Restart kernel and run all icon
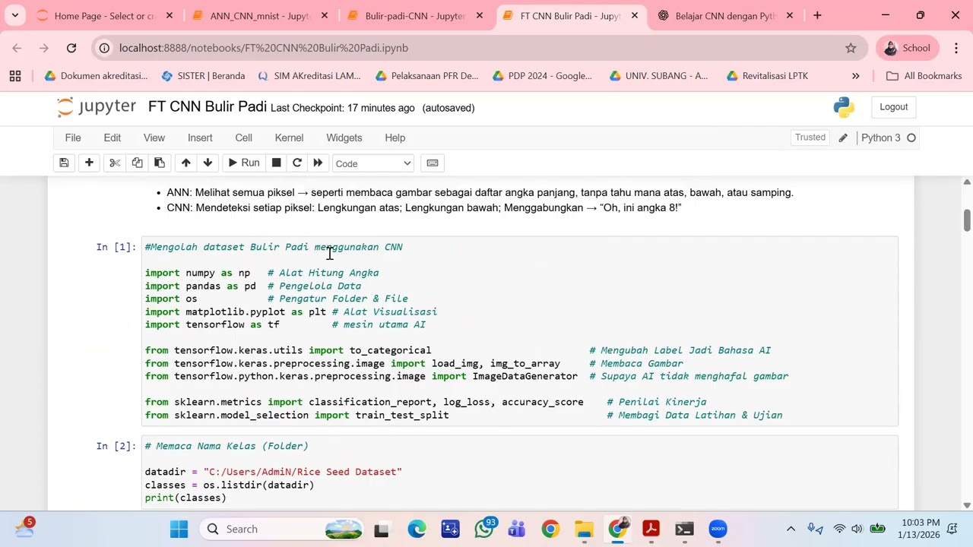 318,163
